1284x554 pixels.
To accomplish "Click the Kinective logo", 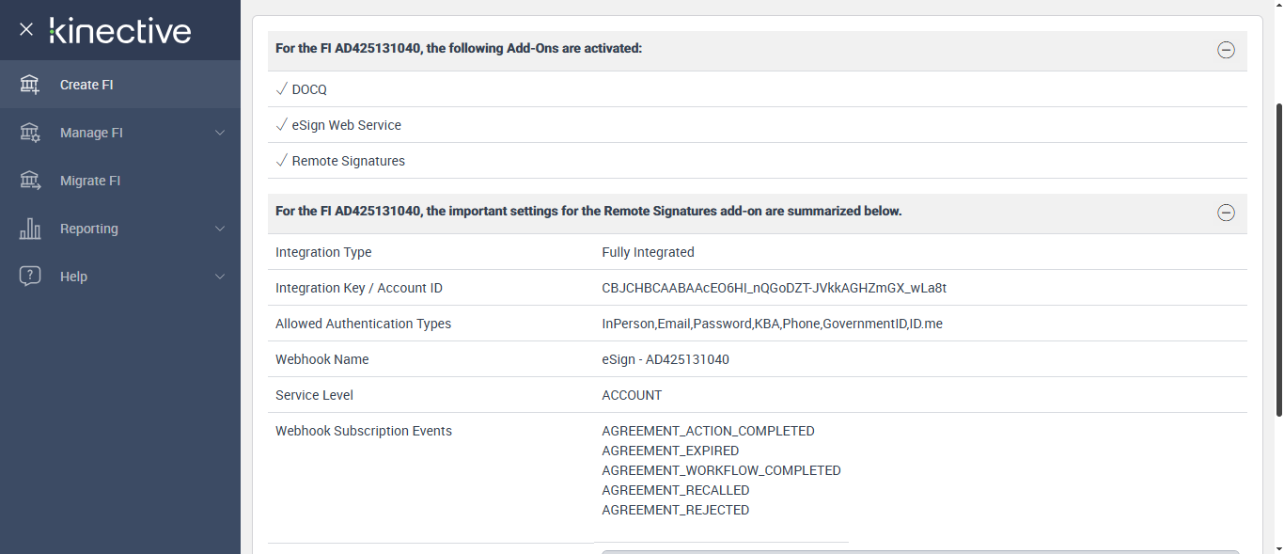I will [120, 30].
